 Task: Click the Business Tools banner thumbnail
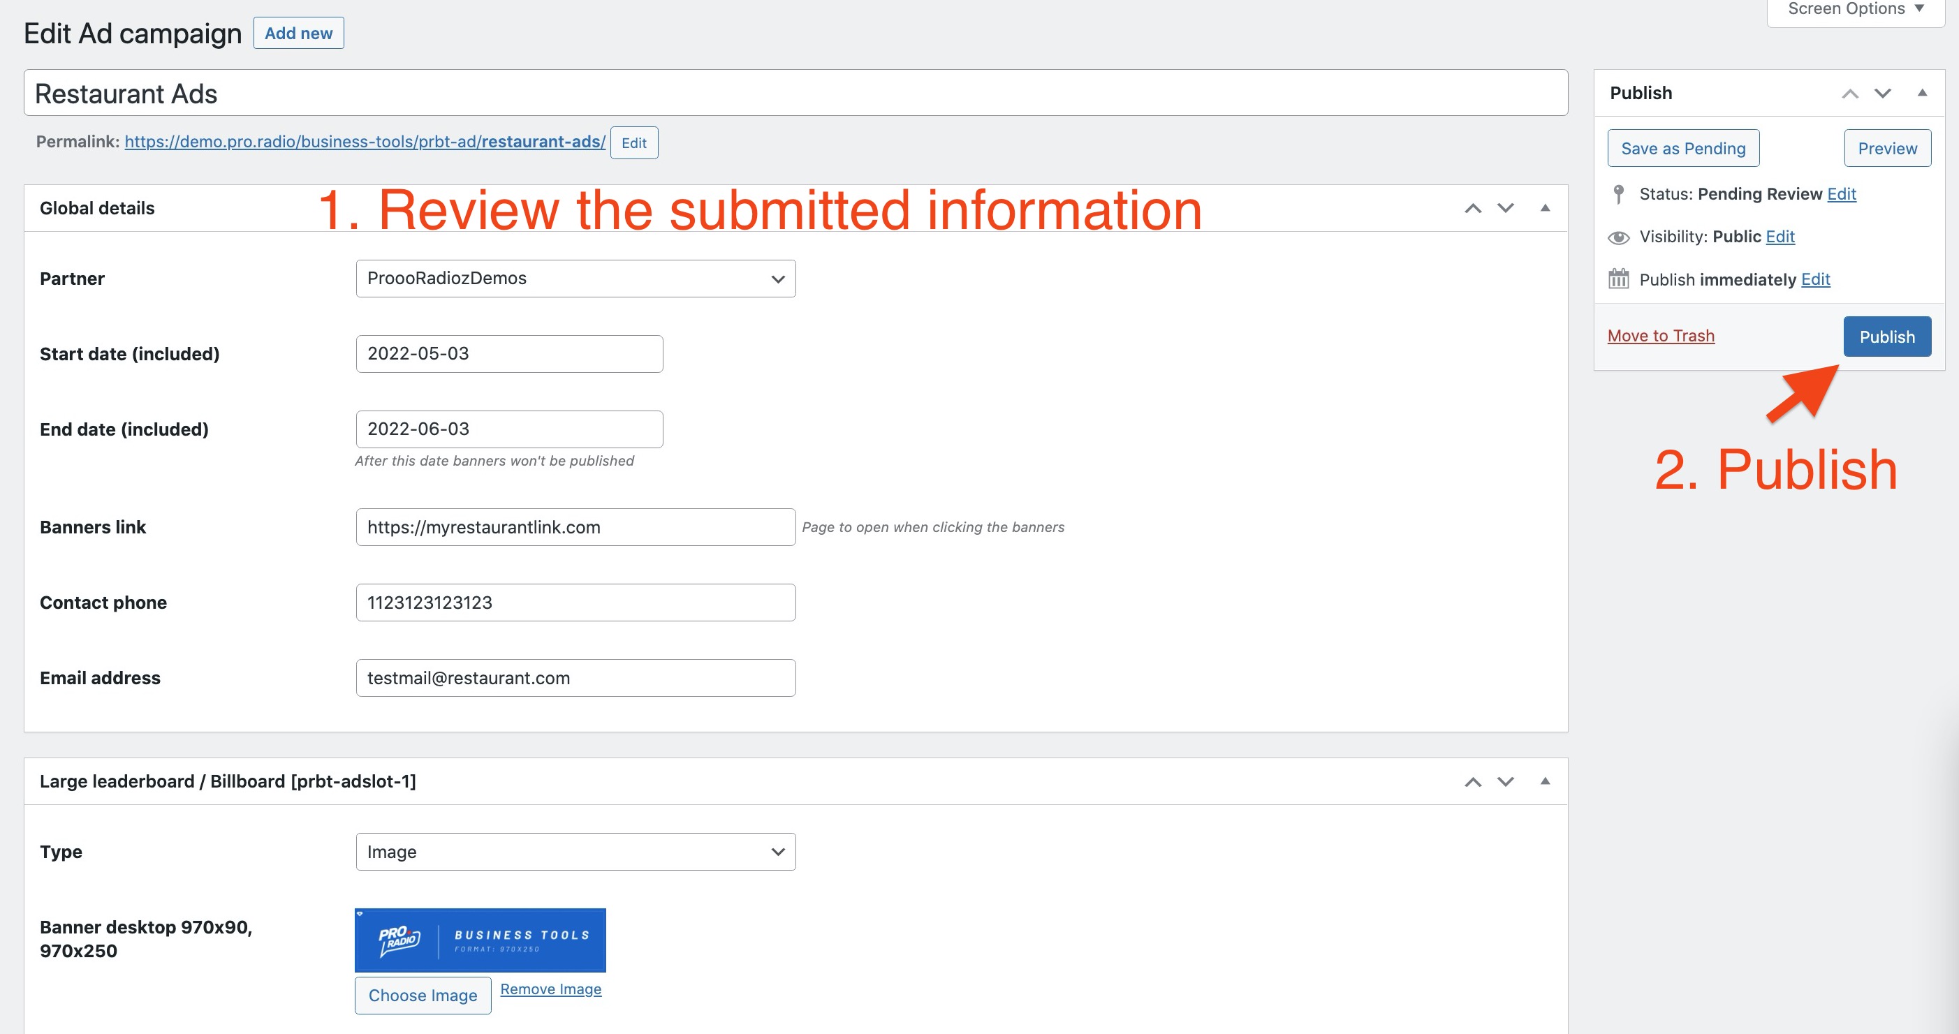point(480,940)
